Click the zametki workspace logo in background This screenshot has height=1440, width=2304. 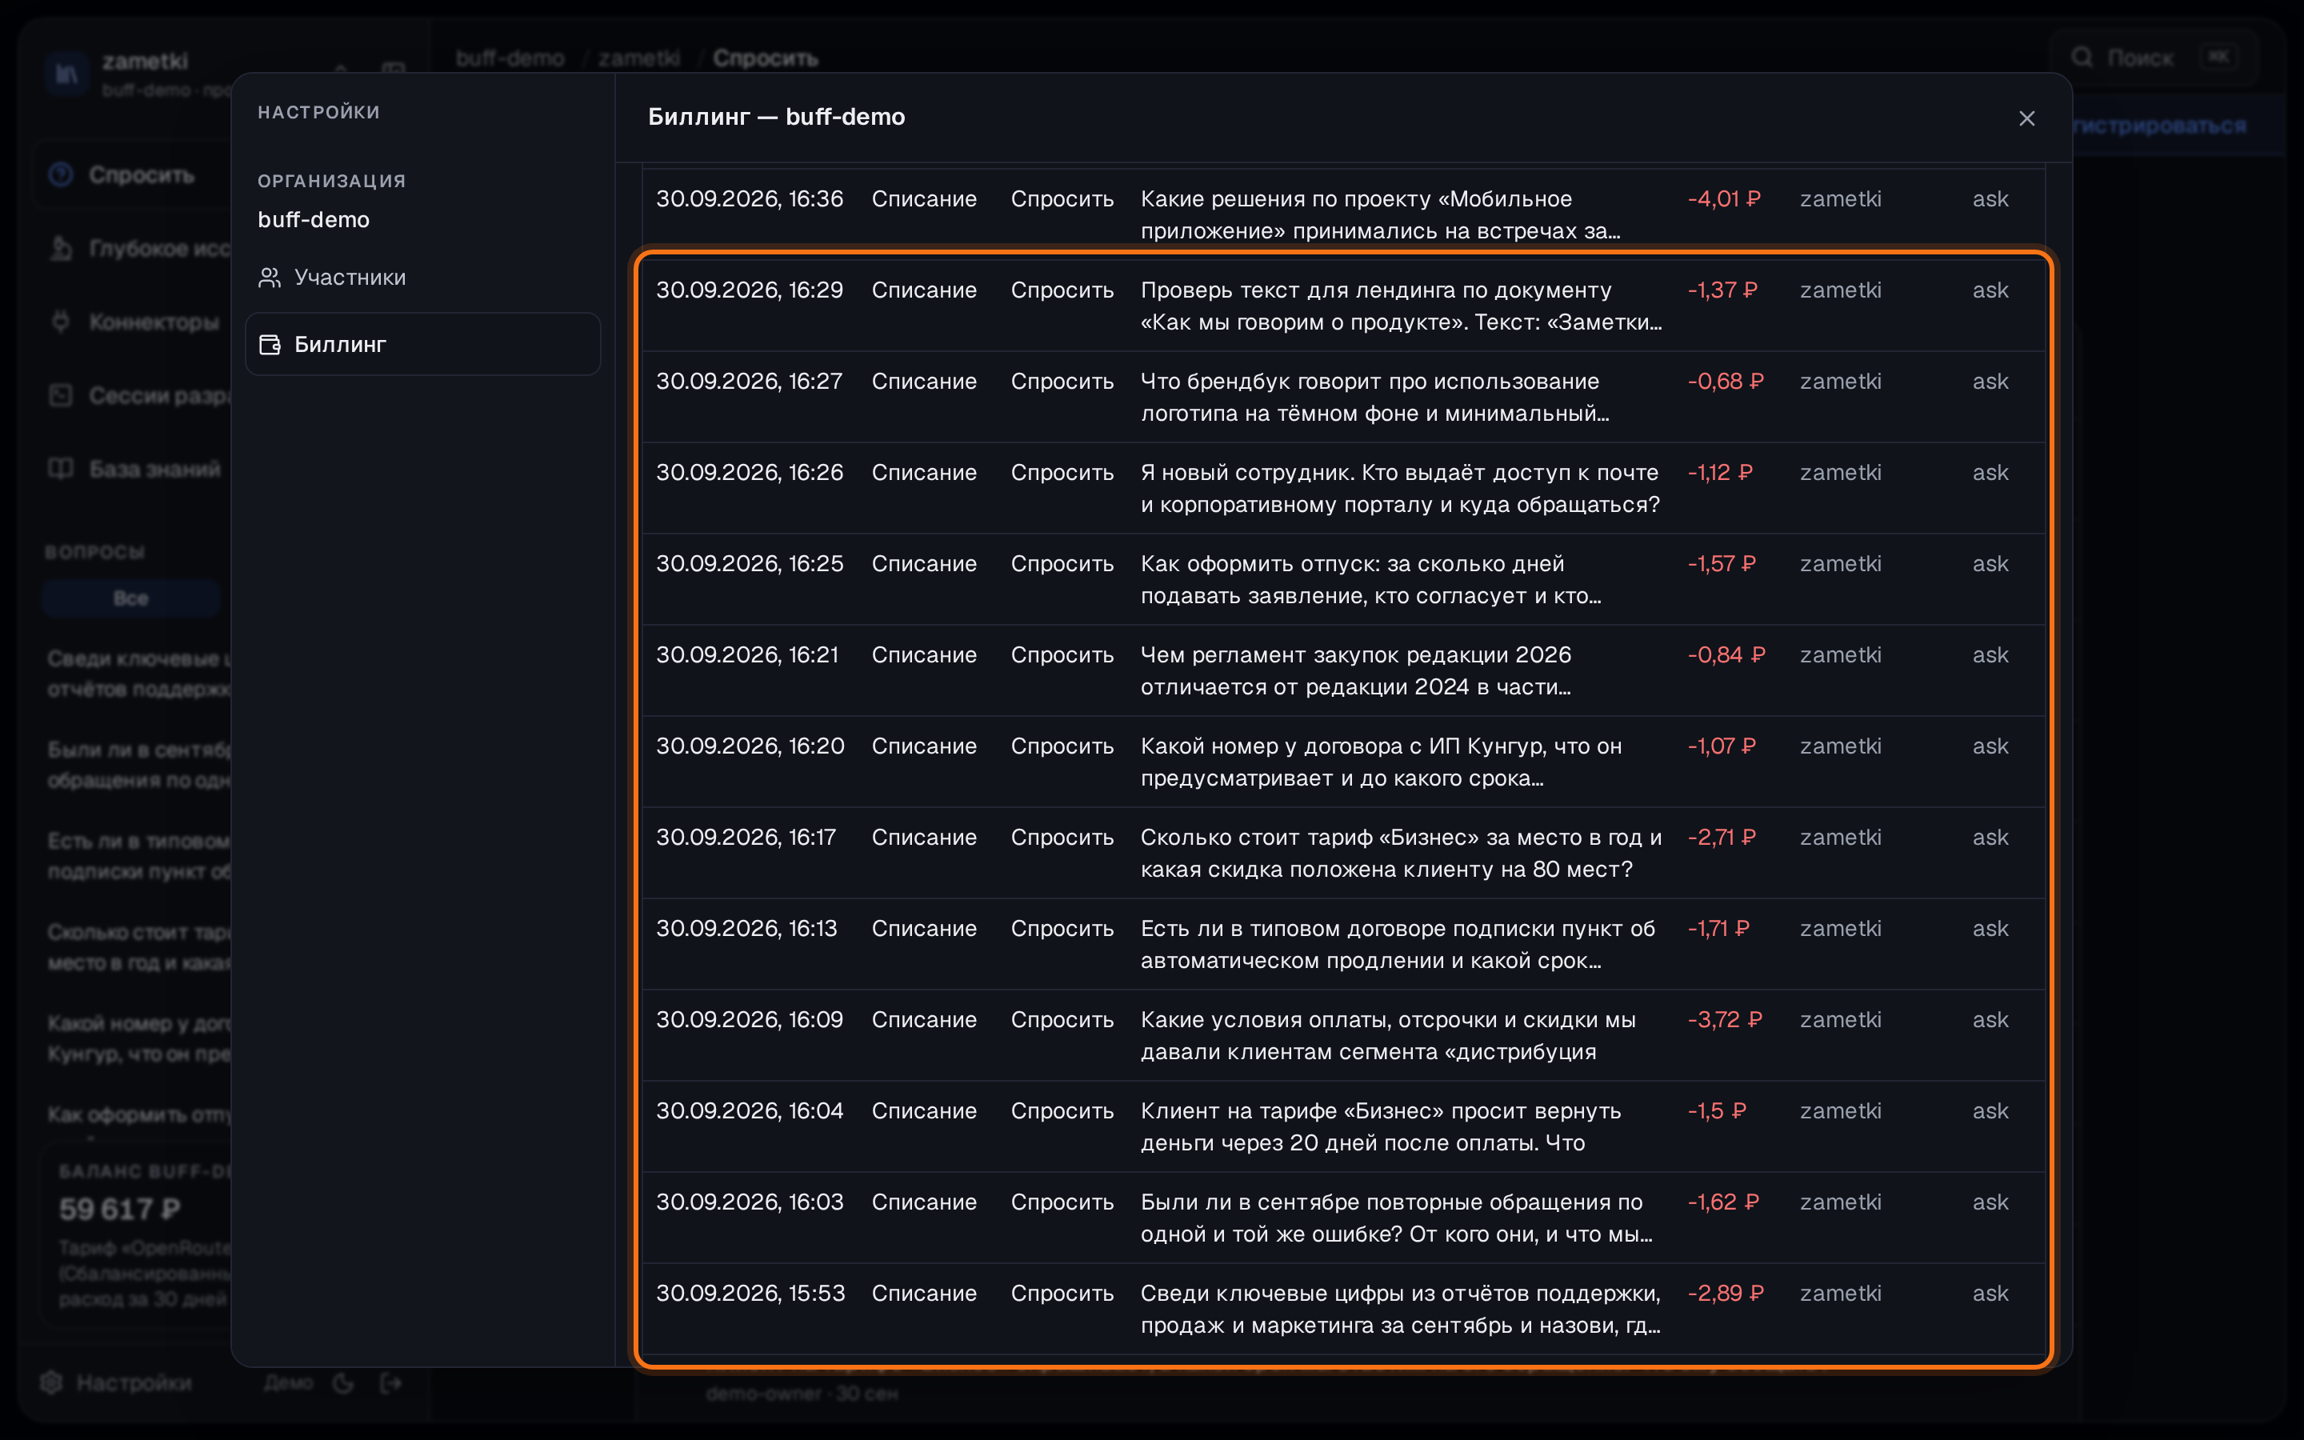(x=66, y=74)
